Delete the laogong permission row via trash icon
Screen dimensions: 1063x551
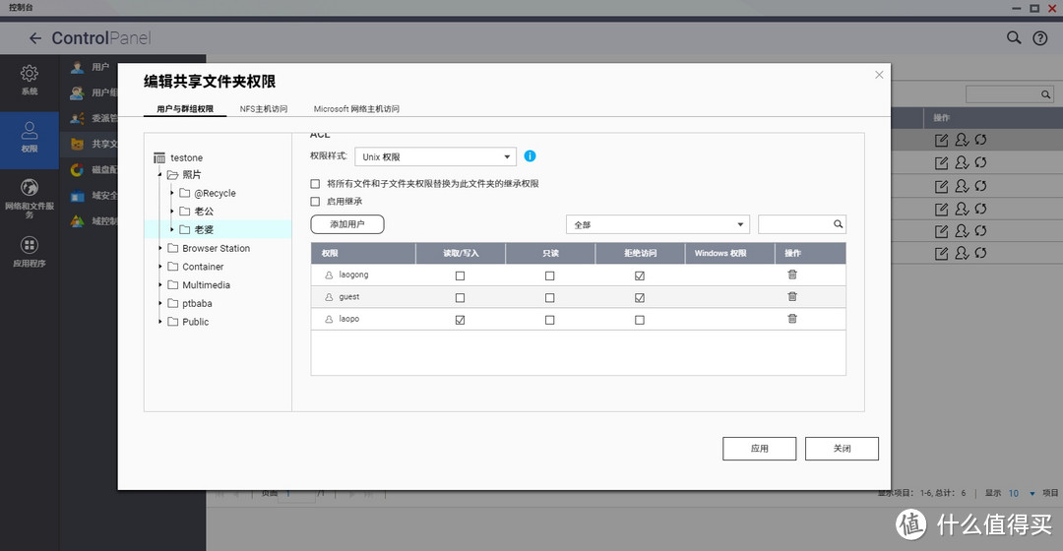point(792,275)
